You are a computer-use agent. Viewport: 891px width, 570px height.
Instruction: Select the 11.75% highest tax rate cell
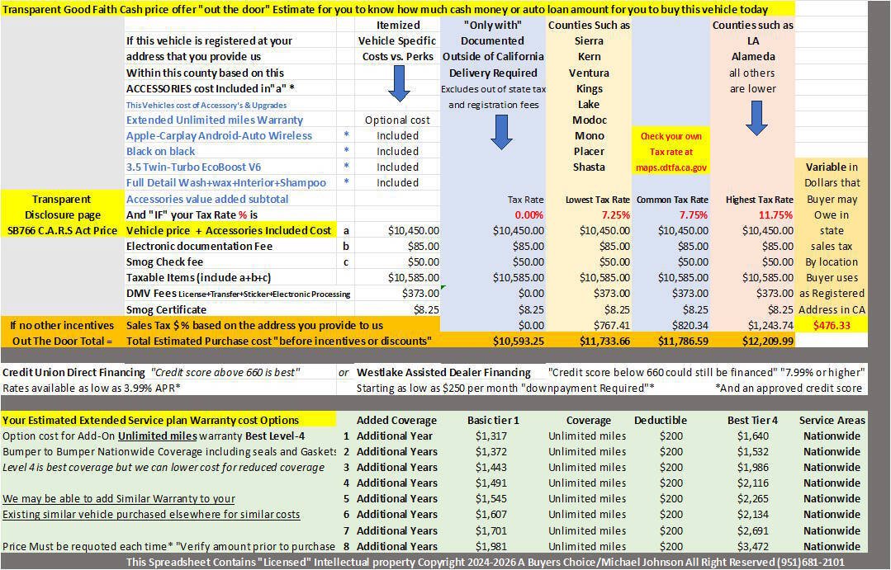775,215
